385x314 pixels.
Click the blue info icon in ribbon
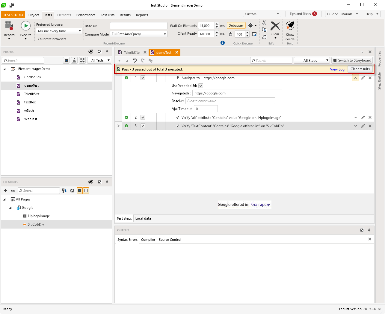pos(223,43)
